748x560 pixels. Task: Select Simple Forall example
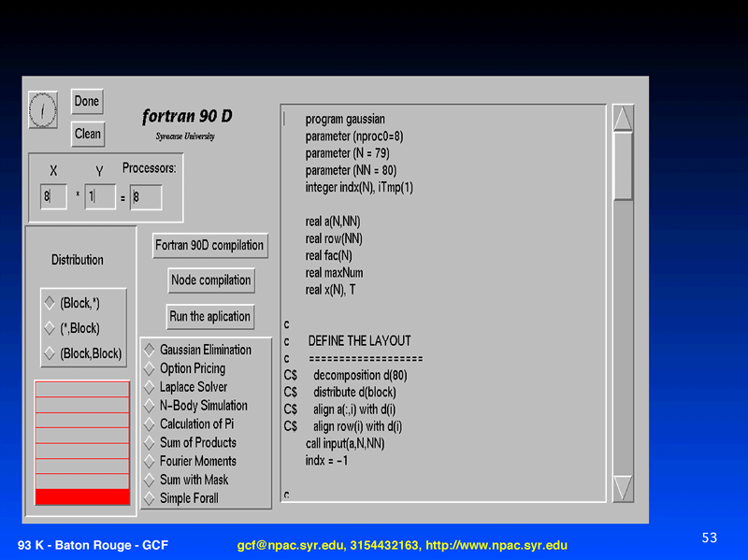click(181, 498)
